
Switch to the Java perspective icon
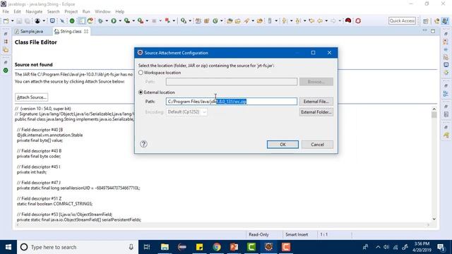coord(445,21)
